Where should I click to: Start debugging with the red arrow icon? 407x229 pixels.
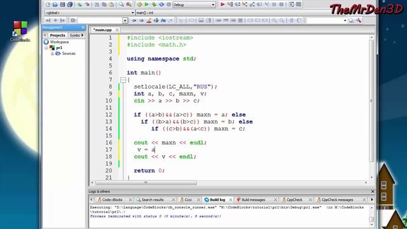pos(223,4)
